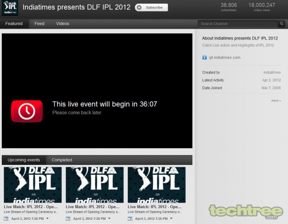This screenshot has width=288, height=224.
Task: Click the Catch Live action description text
Action: coord(238,45)
